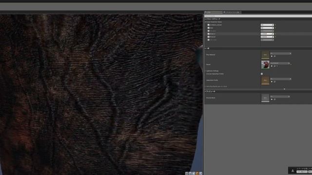Select the cylinder preview shape icon in viewport
312x175 pixels.
187,174
